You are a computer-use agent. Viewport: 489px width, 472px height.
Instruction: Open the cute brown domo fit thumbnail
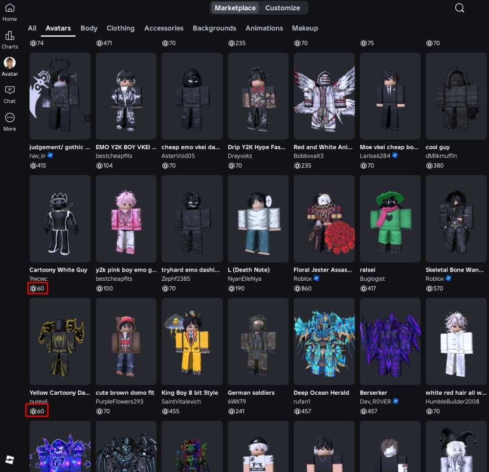(x=126, y=341)
